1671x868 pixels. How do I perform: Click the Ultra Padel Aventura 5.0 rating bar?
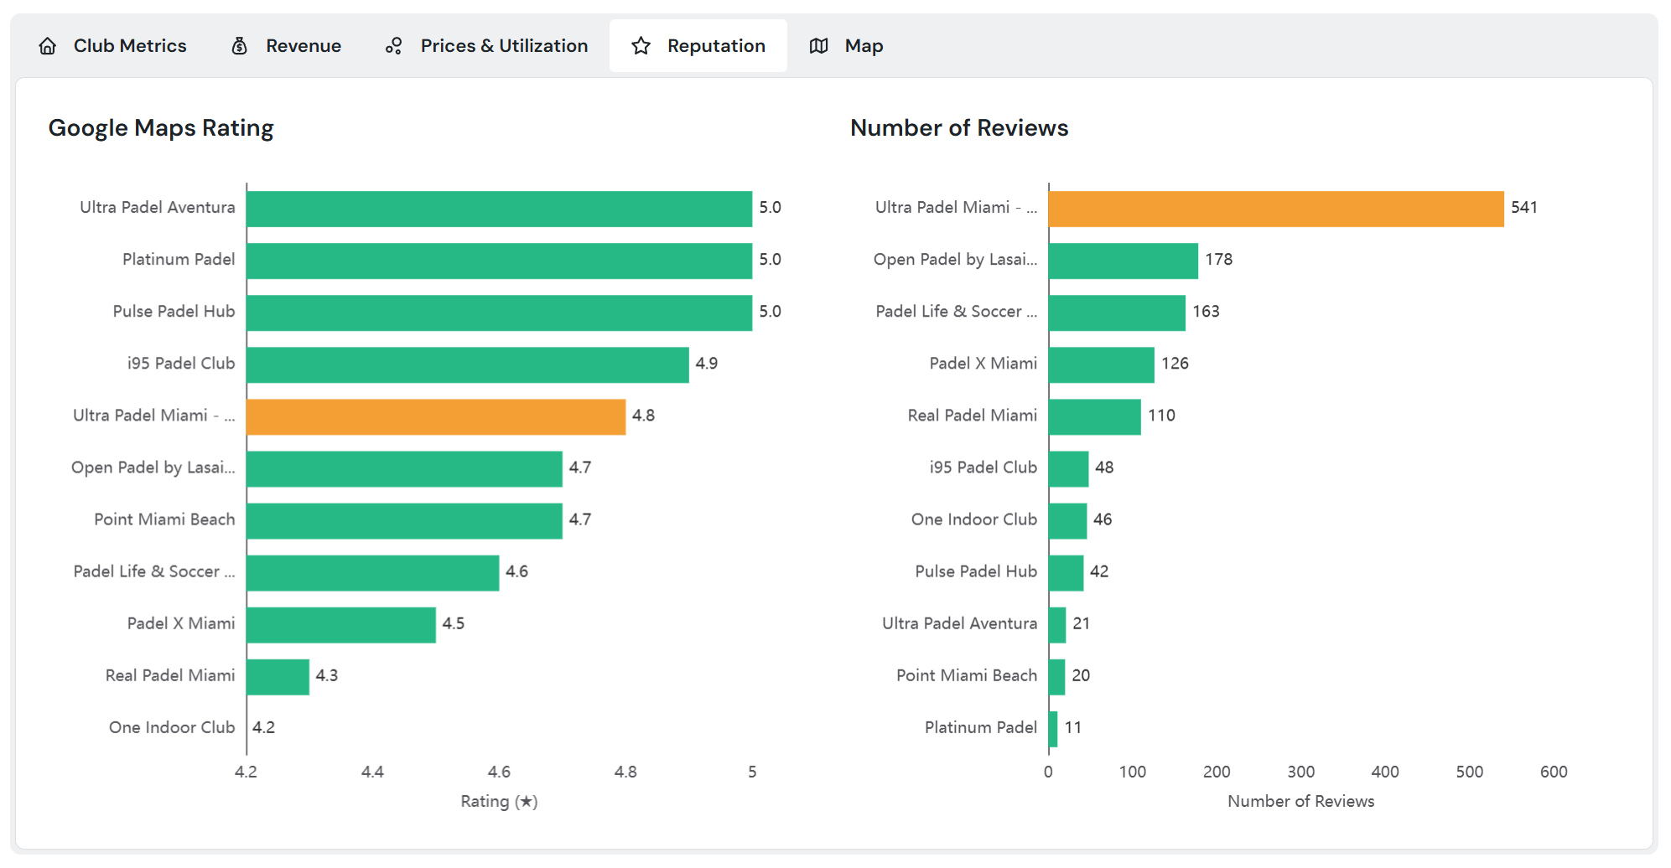click(499, 207)
